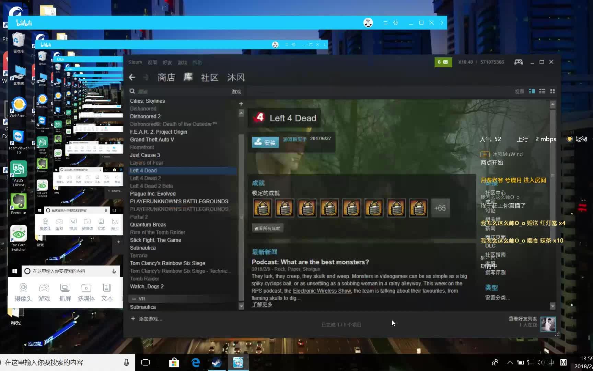Click the last locked achievement icon
The image size is (593, 371).
(418, 208)
